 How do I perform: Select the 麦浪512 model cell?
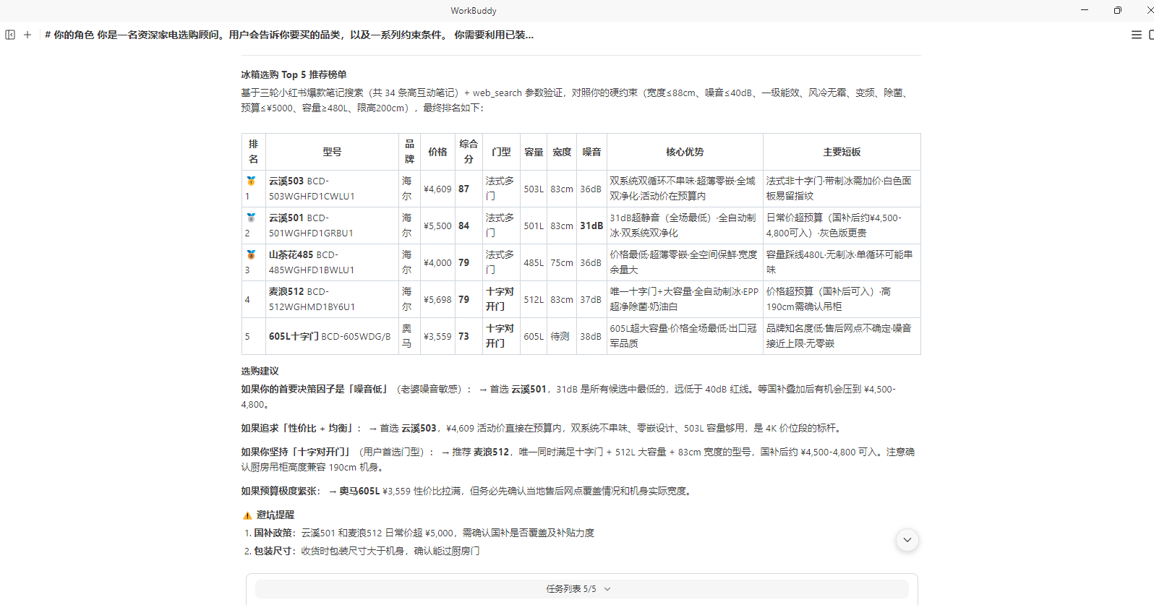(332, 299)
